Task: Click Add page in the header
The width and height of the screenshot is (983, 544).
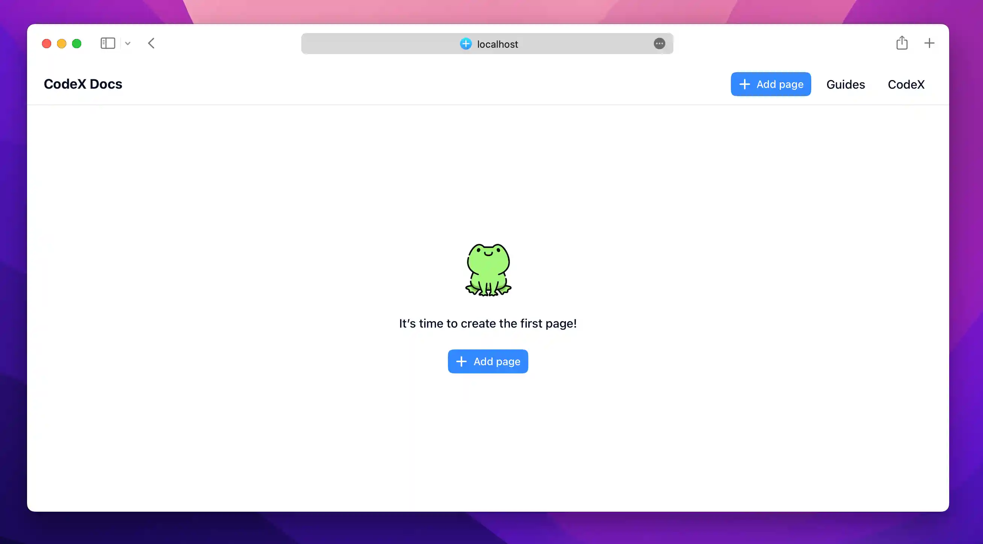Action: click(x=770, y=84)
